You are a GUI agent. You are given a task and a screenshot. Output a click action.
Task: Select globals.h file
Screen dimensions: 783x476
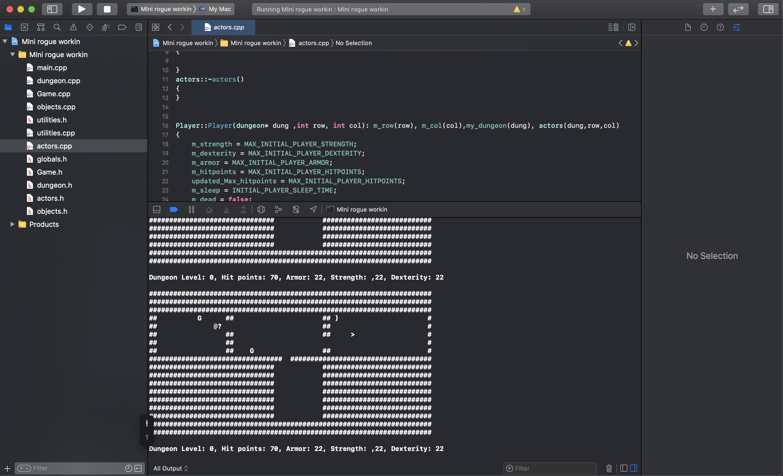click(x=52, y=159)
